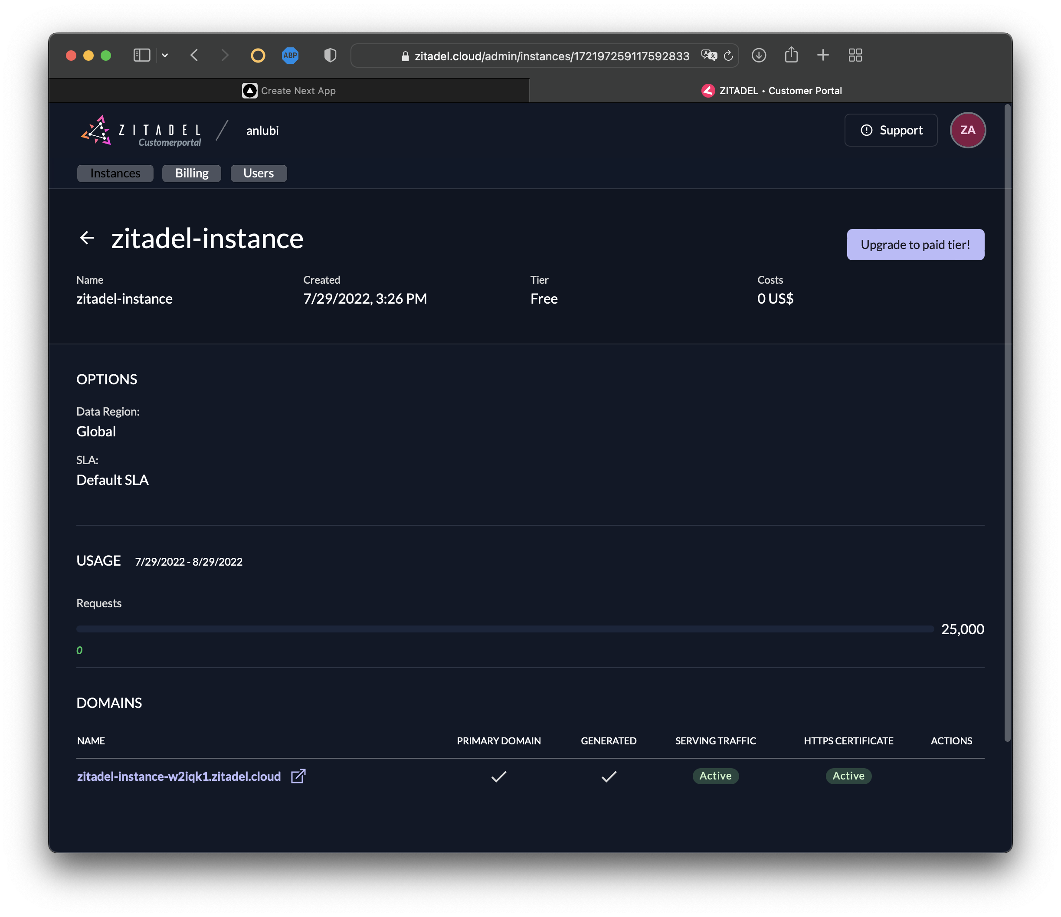Click the Support button icon

click(x=866, y=130)
